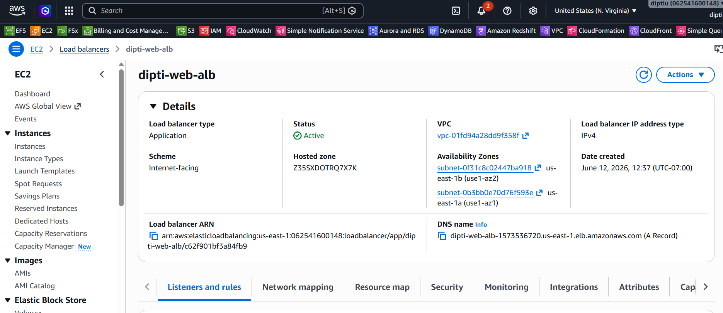Collapse the Elastic Block Store group
This screenshot has height=313, width=723.
pos(8,300)
